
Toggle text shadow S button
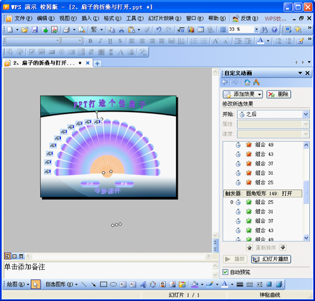point(120,41)
